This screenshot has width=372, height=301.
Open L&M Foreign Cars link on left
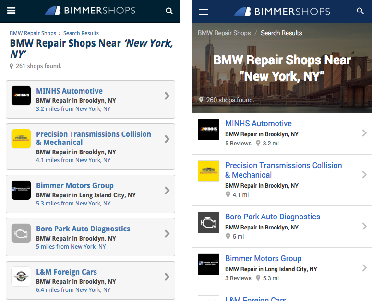point(66,272)
